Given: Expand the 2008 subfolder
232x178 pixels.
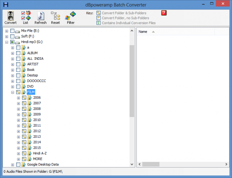Looking at the screenshot, I should [x=19, y=109].
